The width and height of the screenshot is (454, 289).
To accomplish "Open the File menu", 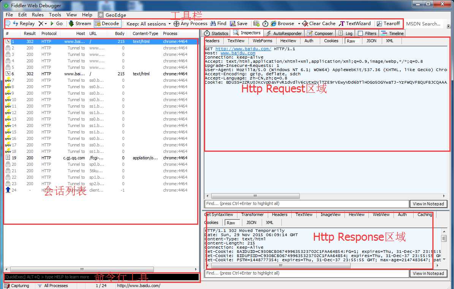I will [9, 14].
